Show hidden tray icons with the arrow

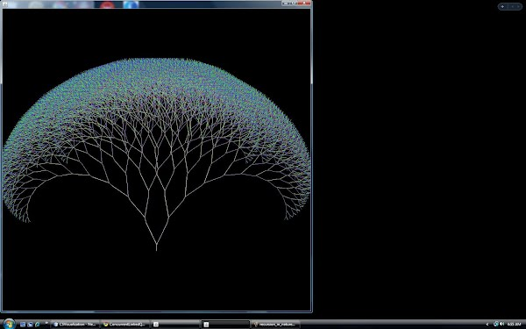pos(487,325)
